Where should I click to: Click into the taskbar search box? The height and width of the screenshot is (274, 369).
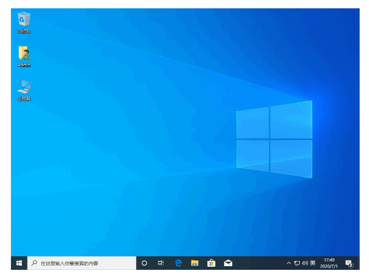(x=82, y=263)
